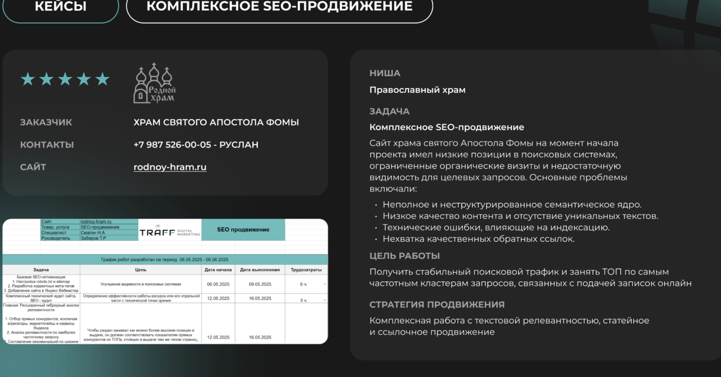Click the 06.05.2025 start date cell

[218, 284]
